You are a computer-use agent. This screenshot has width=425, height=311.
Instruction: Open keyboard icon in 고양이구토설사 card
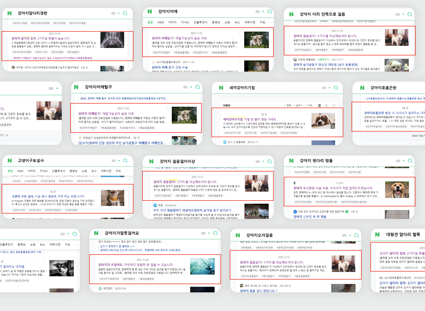(x=113, y=161)
